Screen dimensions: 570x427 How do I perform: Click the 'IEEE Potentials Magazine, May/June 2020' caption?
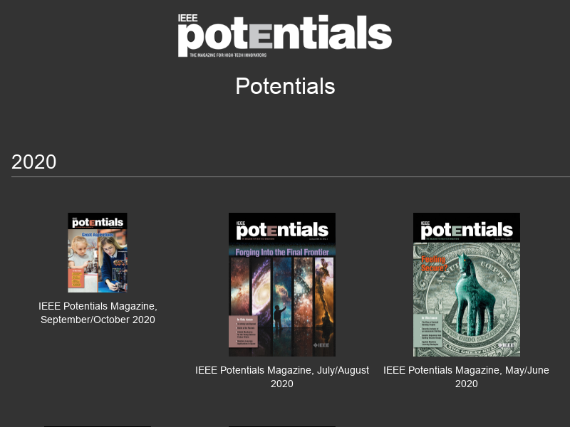pyautogui.click(x=467, y=376)
